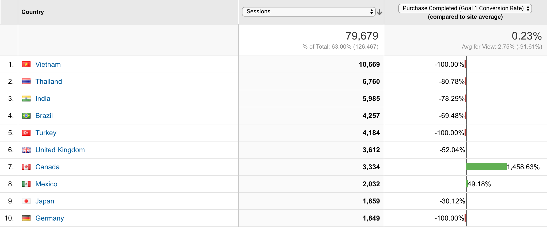
Task: Click the Vietnam flag icon
Action: 26,64
